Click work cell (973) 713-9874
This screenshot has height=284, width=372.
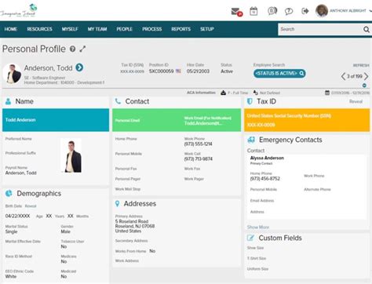click(199, 159)
